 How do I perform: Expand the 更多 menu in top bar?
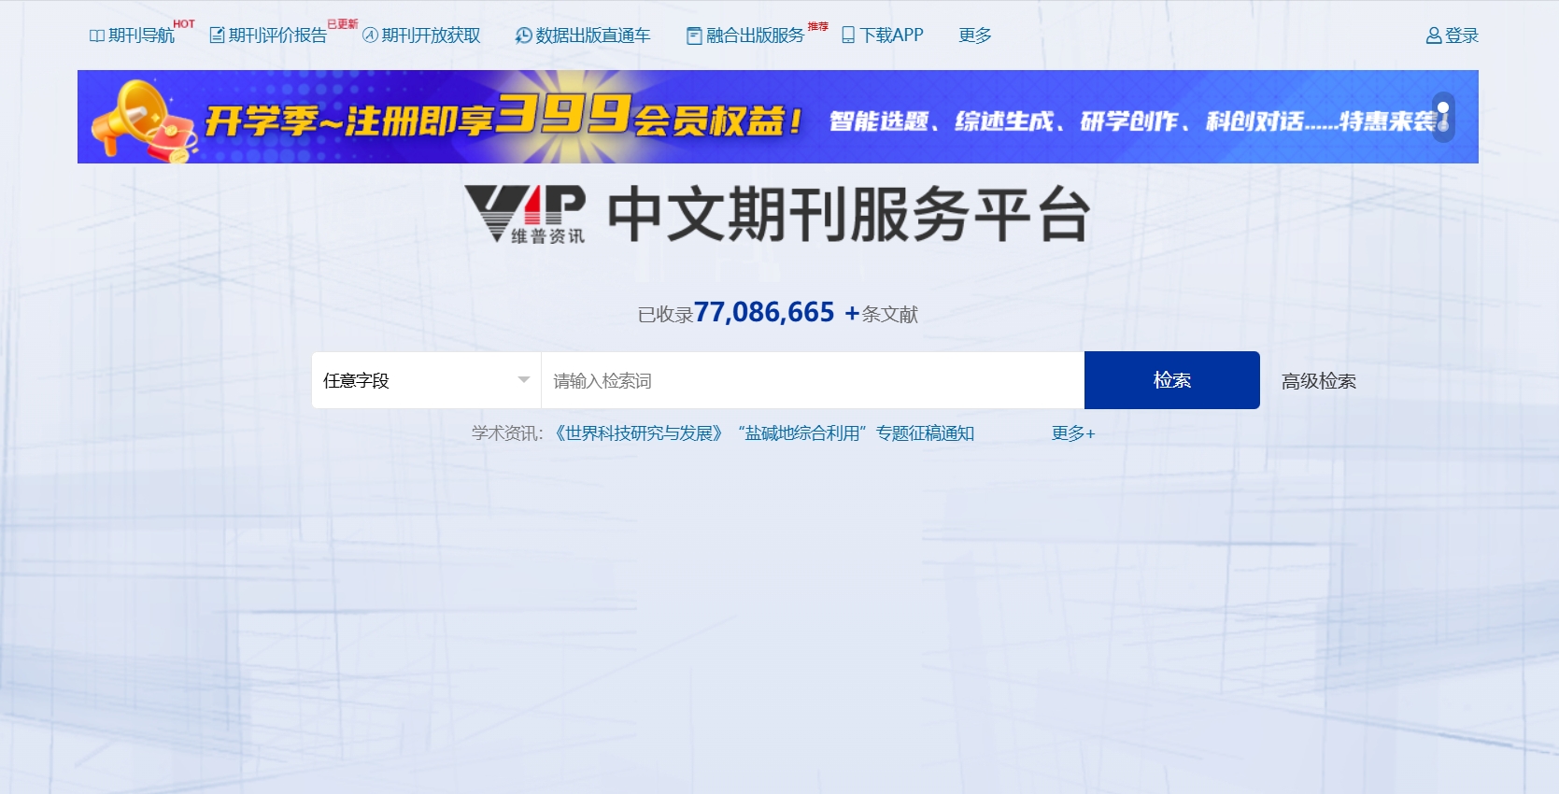click(x=975, y=35)
